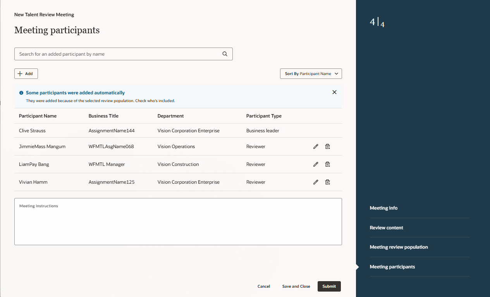This screenshot has width=490, height=297.
Task: Edit the LiamPay Bang participant row
Action: point(316,164)
